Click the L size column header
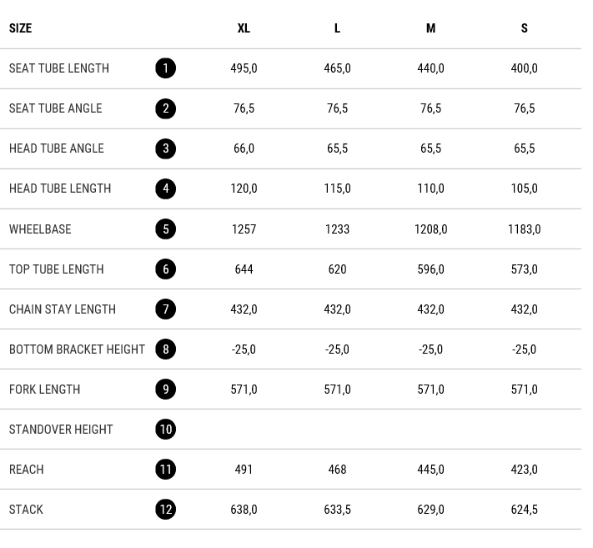Screen dimensions: 593x548 [337, 28]
